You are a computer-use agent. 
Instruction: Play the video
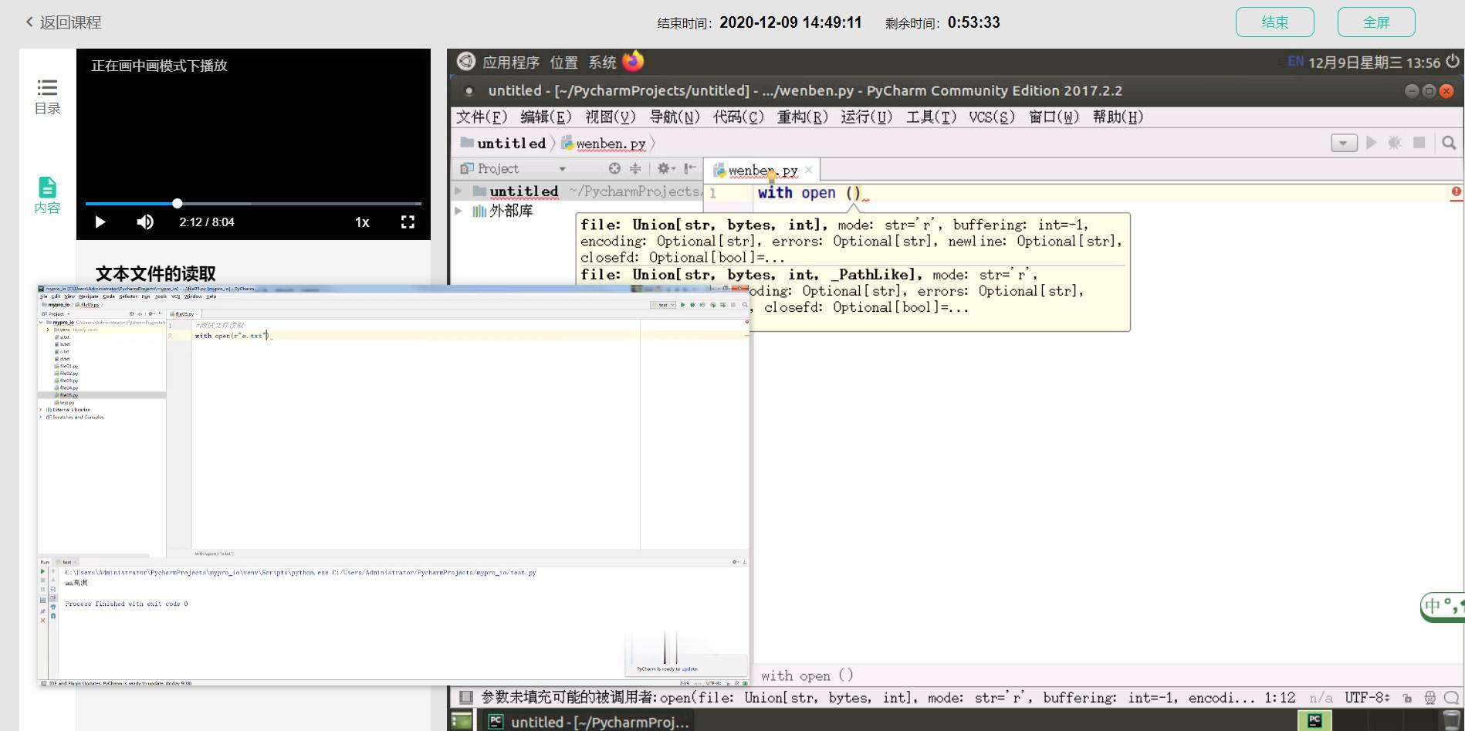pos(100,222)
